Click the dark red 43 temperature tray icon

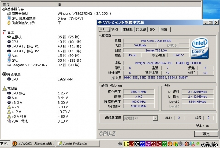pos(159,144)
